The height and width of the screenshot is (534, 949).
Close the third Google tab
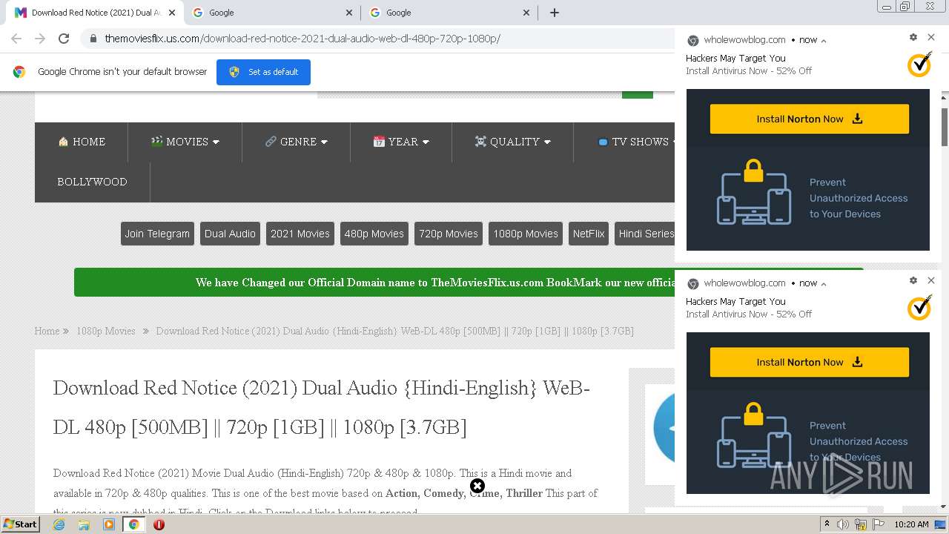[x=526, y=13]
